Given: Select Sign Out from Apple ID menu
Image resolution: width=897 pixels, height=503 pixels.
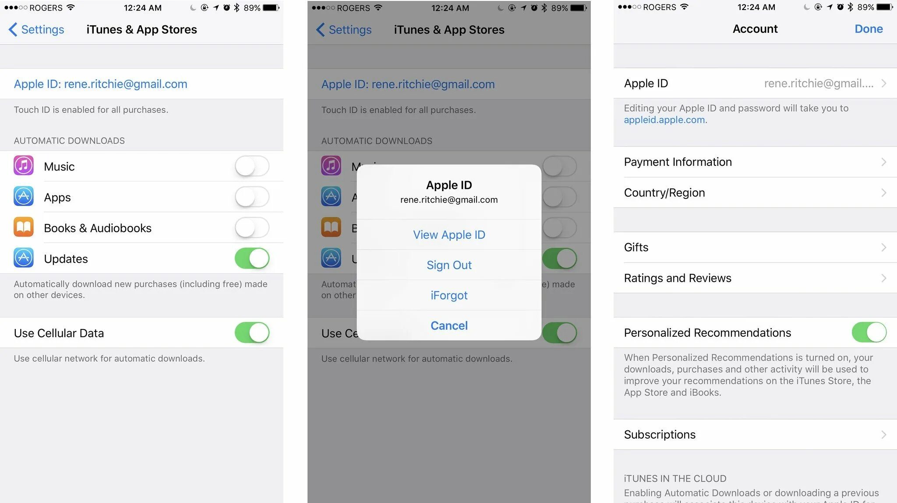Looking at the screenshot, I should point(448,265).
